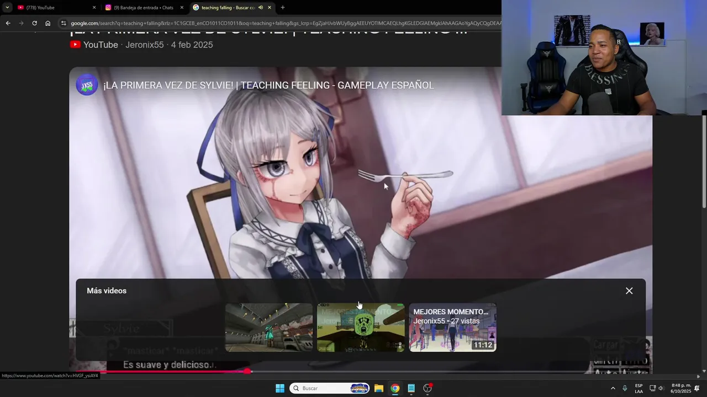Close the teaching falling search tab
The height and width of the screenshot is (397, 707).
(270, 8)
